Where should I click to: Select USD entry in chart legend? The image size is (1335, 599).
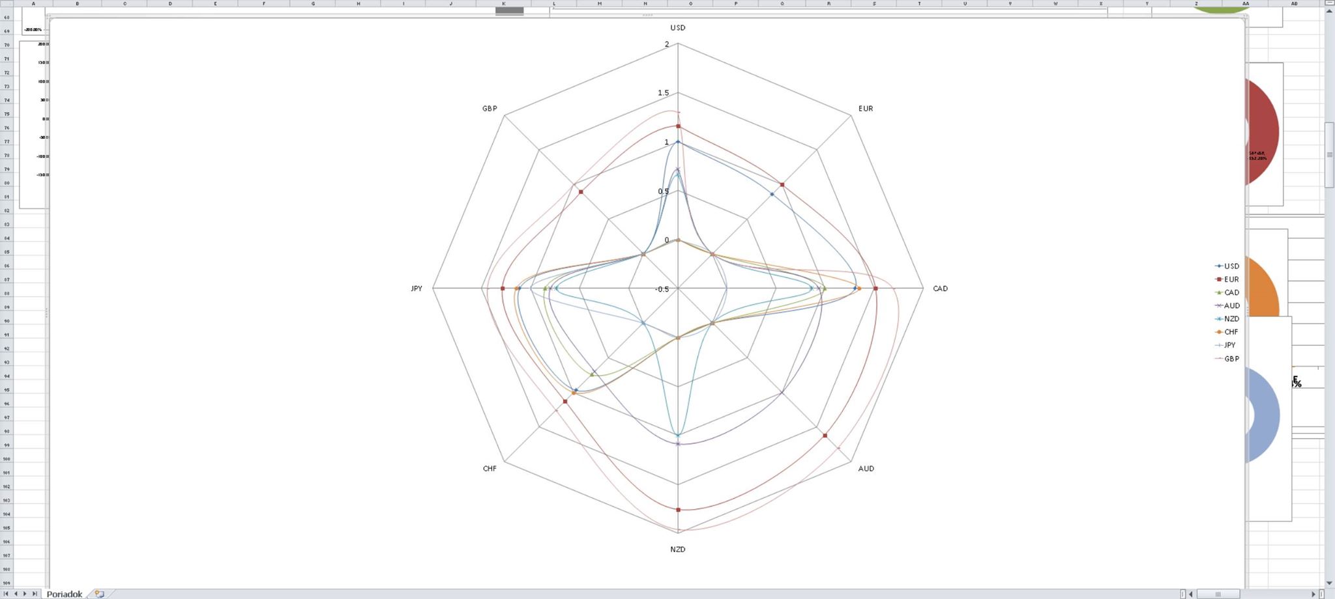tap(1227, 266)
